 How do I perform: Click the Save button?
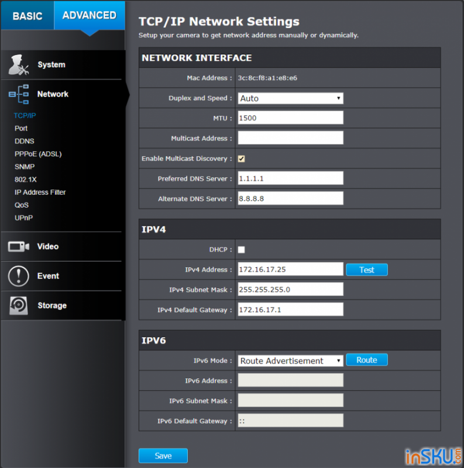(163, 456)
